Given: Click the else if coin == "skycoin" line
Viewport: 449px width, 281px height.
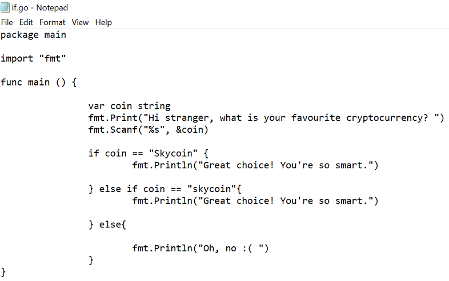Looking at the screenshot, I should 165,189.
